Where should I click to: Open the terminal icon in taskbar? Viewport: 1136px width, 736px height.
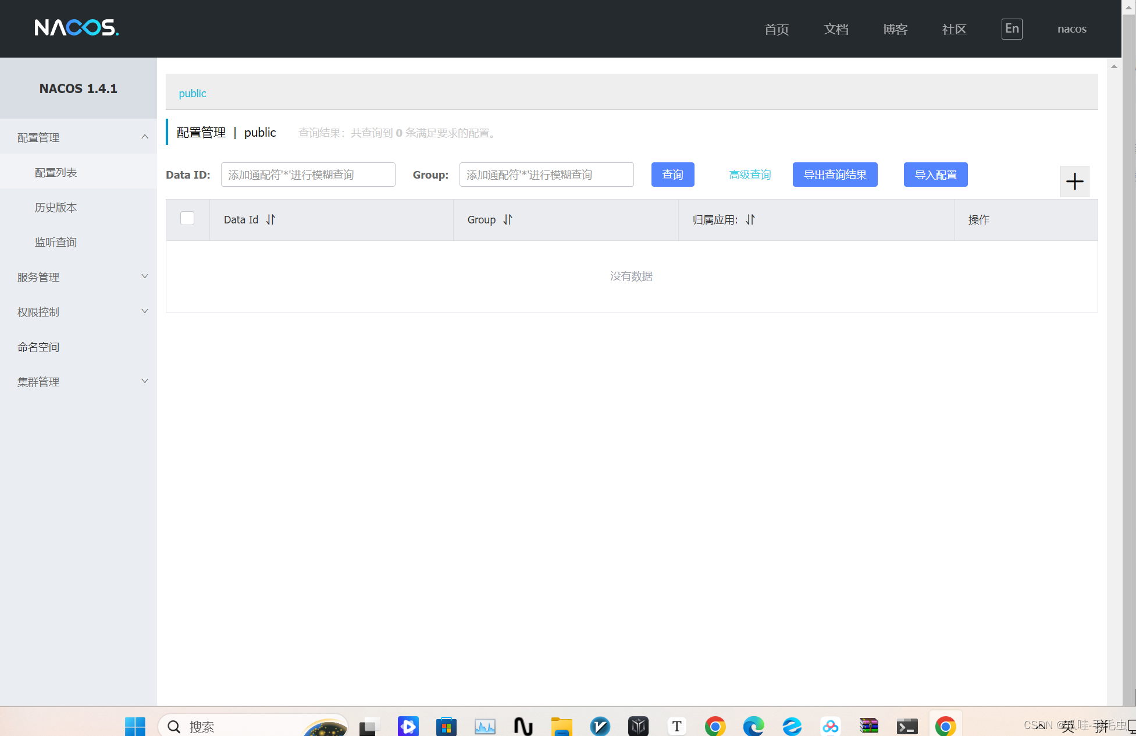click(907, 726)
